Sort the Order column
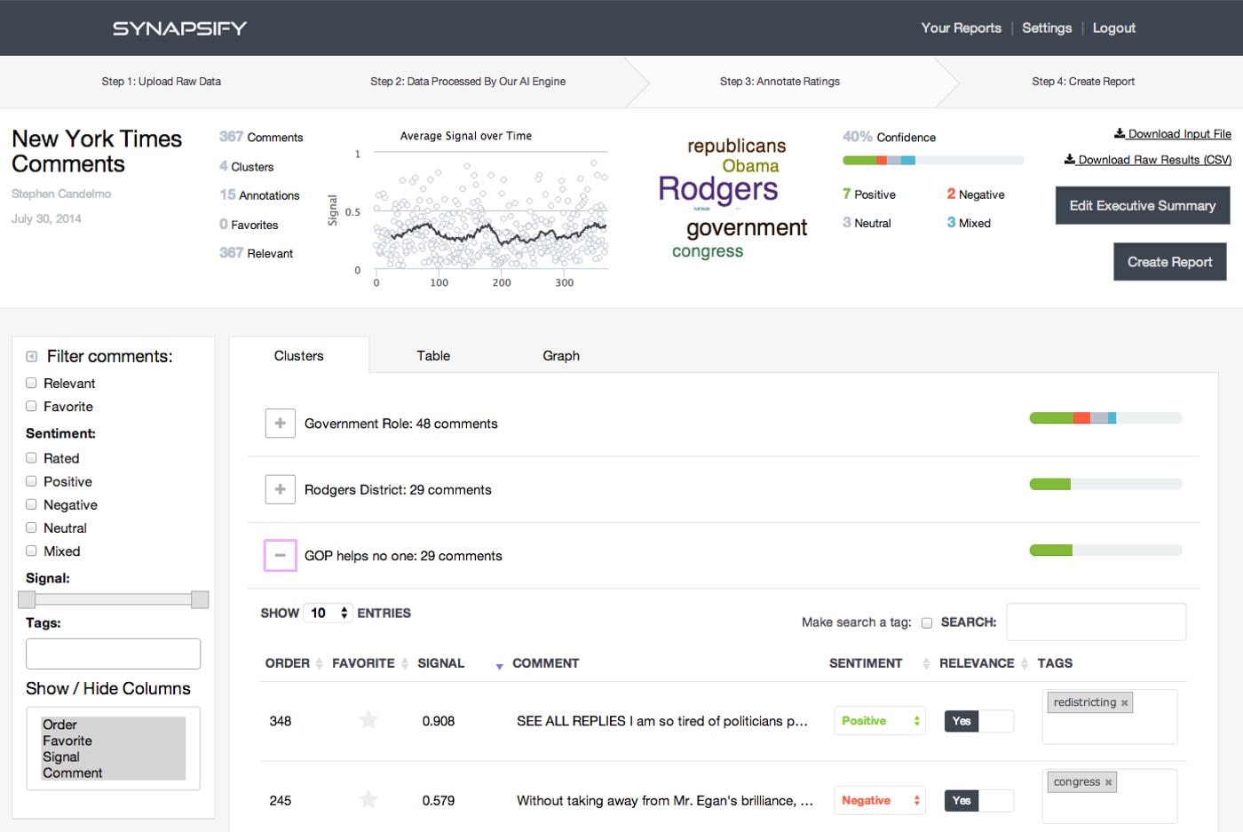Image resolution: width=1243 pixels, height=832 pixels. pos(294,663)
